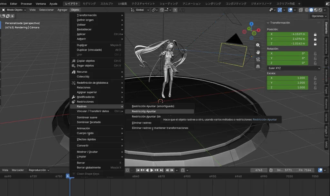Toggle lock on Posición X
Screen dimensions: 330x196
(x=315, y=34)
